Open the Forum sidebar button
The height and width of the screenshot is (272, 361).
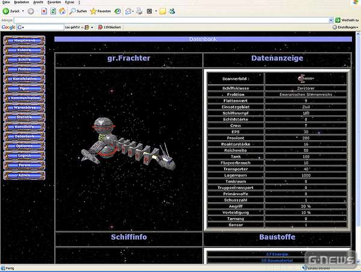[x=25, y=165]
